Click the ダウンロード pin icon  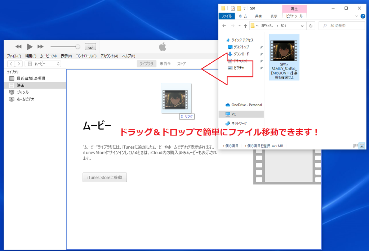point(261,54)
